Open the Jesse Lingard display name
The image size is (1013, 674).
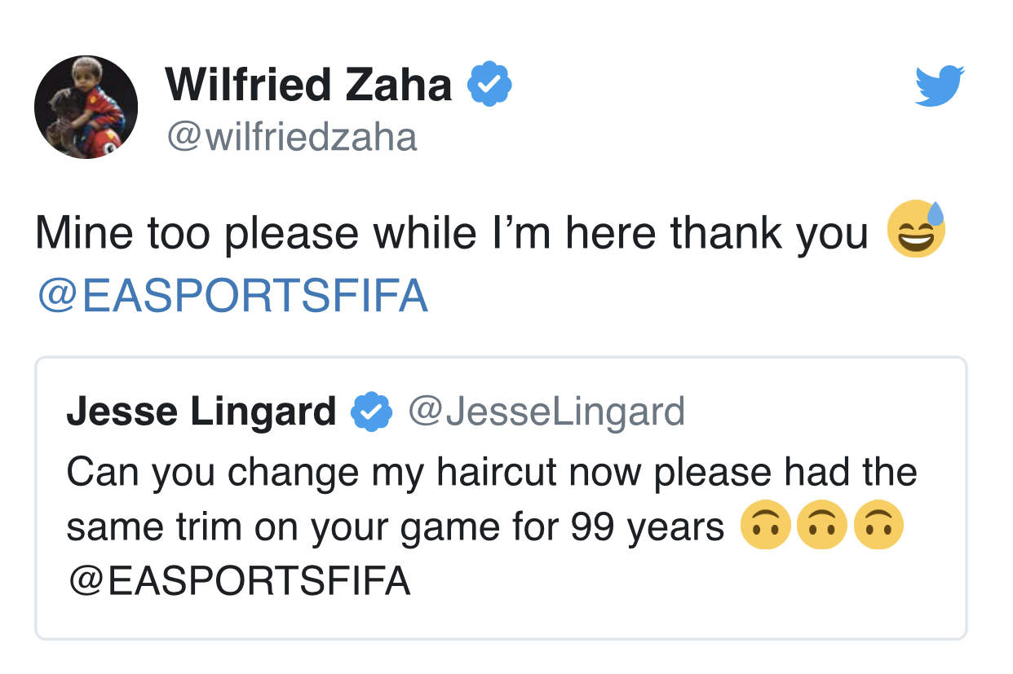click(201, 412)
